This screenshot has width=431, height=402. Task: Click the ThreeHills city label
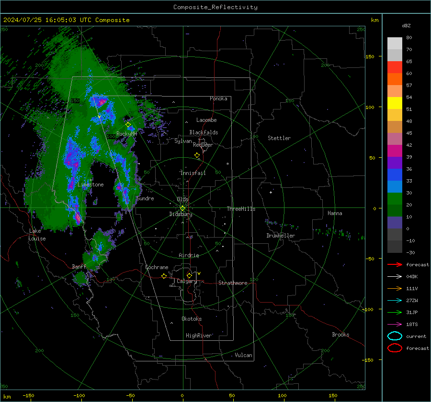tap(241, 209)
